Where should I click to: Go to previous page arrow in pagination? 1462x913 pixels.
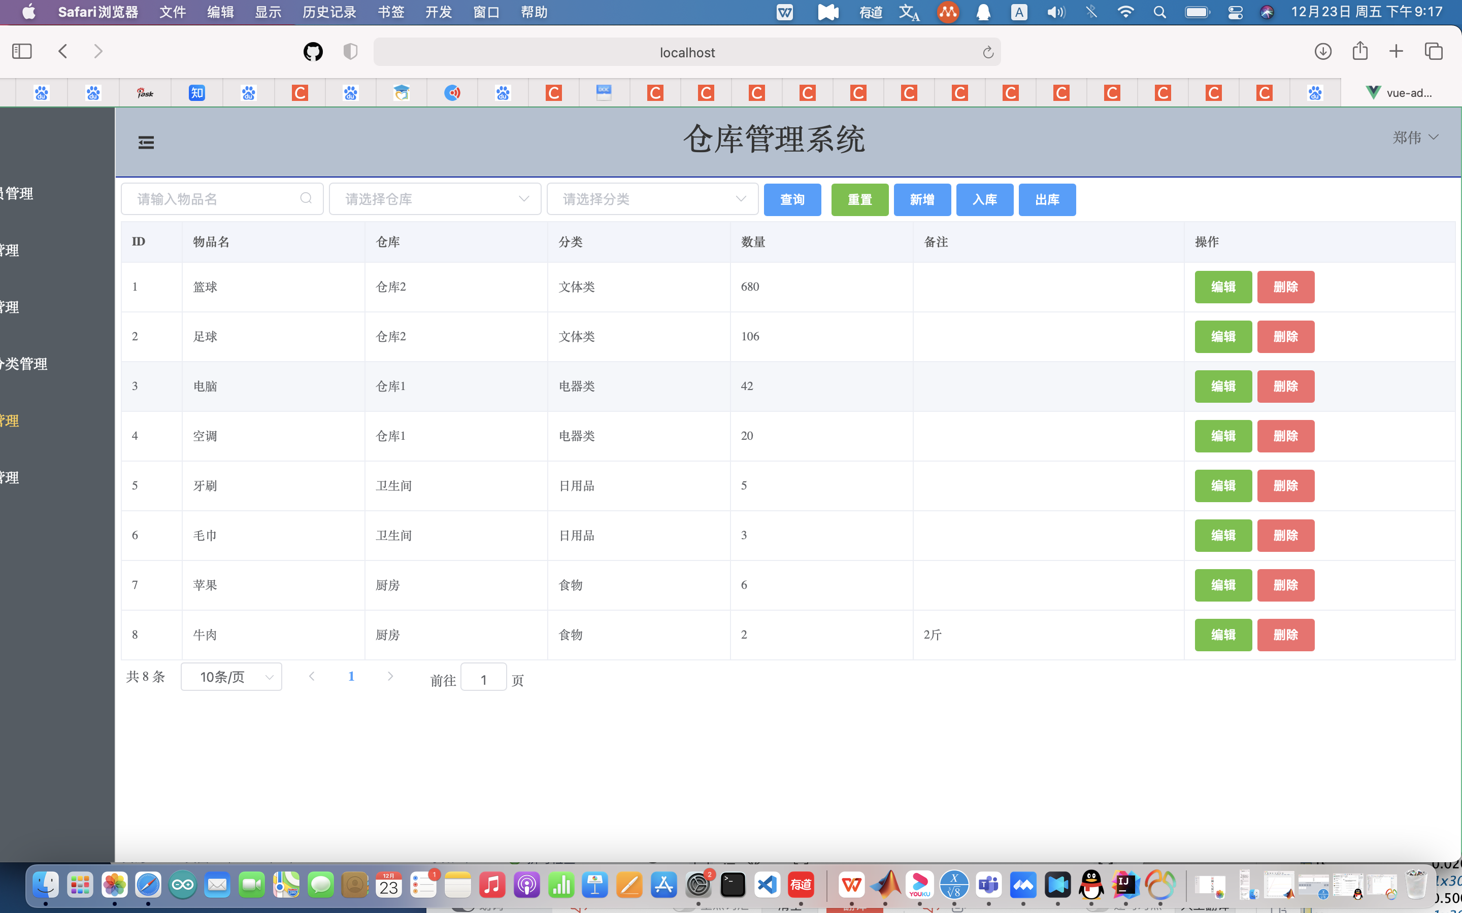[x=312, y=676]
